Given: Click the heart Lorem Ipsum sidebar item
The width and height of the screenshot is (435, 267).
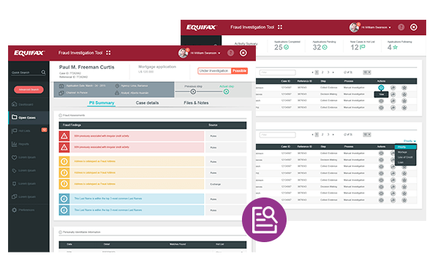Looking at the screenshot, I should coord(23,157).
